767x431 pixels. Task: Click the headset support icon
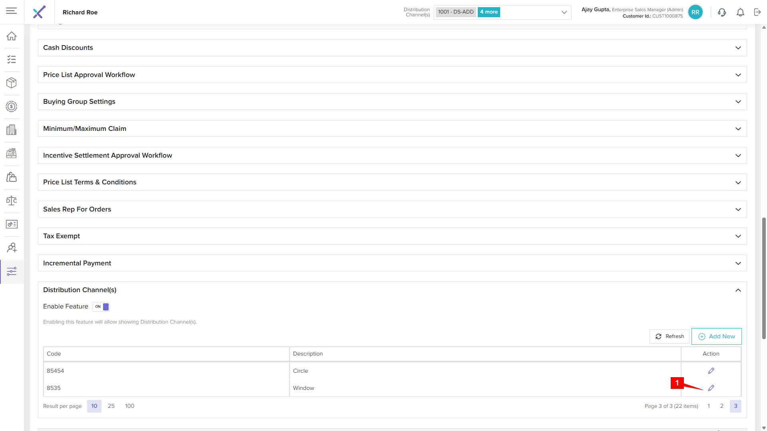point(721,12)
